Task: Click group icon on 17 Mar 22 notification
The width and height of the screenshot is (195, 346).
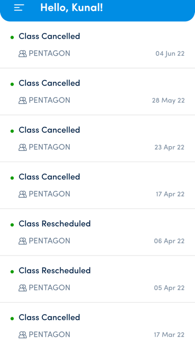Action: point(22,335)
